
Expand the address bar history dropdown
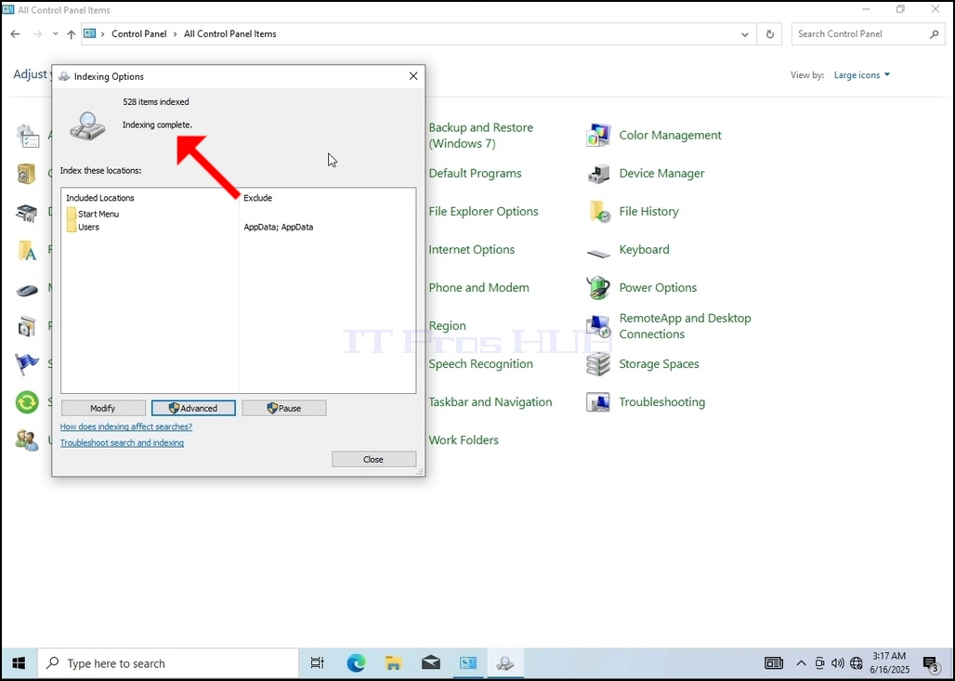point(745,34)
